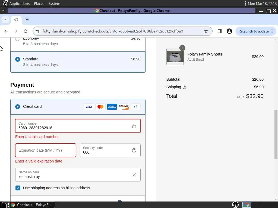This screenshot has height=208, width=278.
Task: Click the show desktop icon in taskbar
Action: click(3, 205)
